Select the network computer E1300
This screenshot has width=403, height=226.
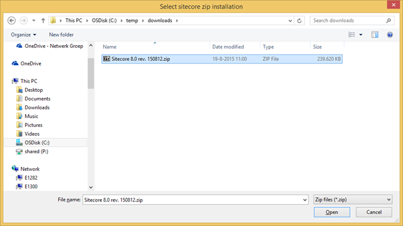[31, 186]
